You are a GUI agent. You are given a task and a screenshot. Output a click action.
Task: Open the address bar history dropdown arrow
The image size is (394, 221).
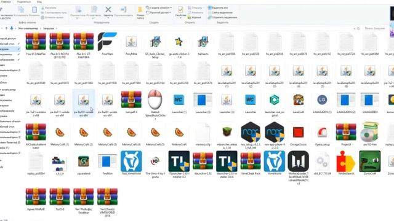(x=355, y=29)
